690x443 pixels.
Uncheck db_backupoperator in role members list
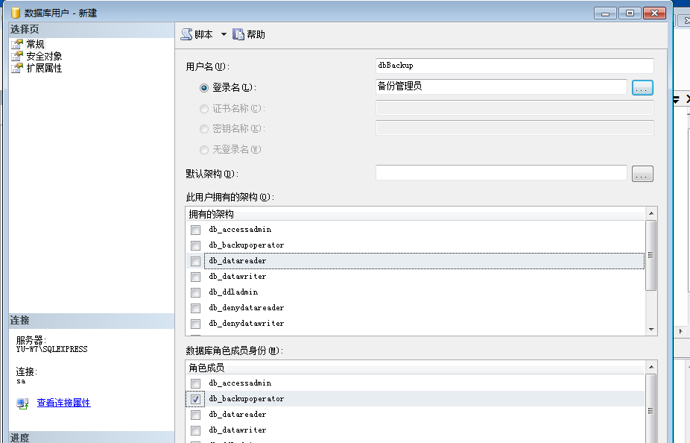[196, 399]
